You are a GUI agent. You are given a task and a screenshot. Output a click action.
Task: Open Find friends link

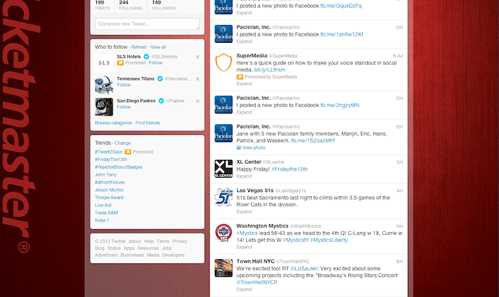(x=148, y=123)
